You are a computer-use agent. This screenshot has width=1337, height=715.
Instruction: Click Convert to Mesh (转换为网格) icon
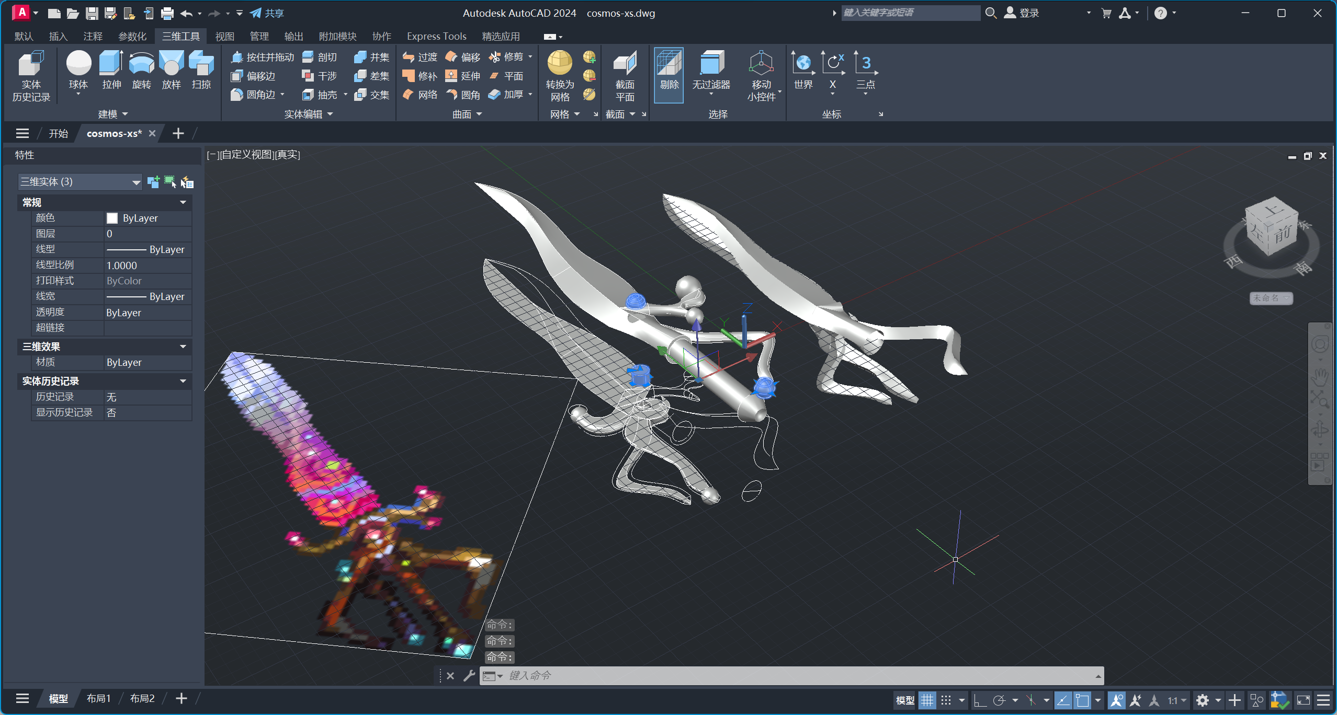[x=559, y=64]
